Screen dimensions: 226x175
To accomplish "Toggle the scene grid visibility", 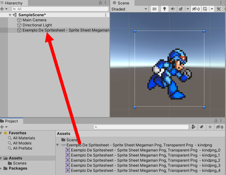I will tap(205, 9).
